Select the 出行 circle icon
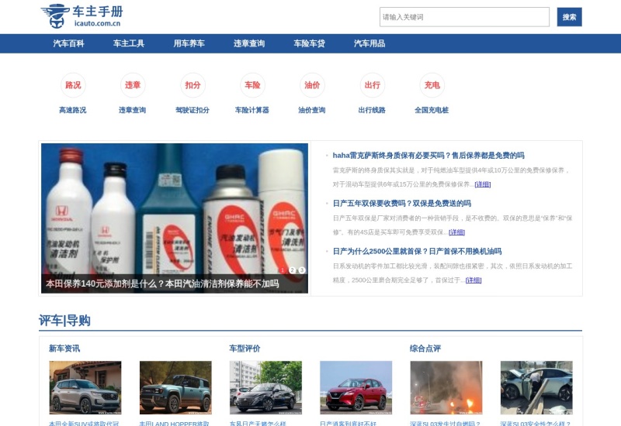 coord(372,85)
